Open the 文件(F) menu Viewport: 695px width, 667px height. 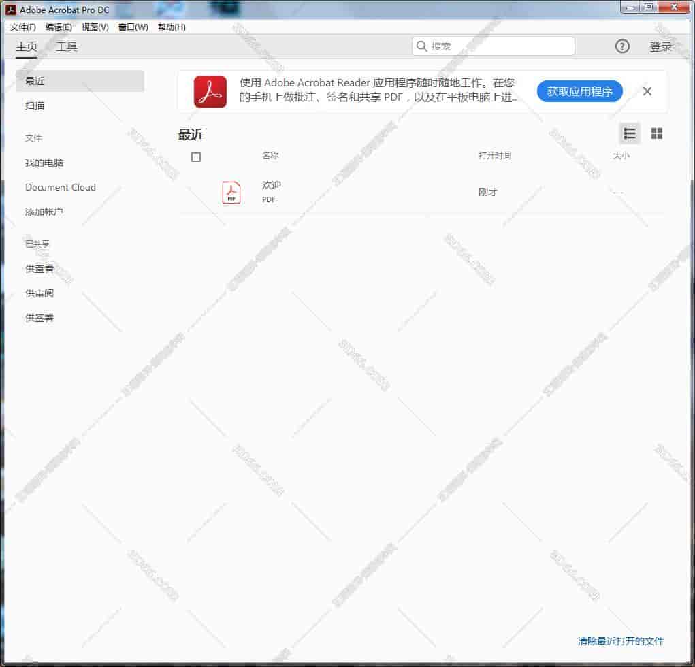(x=23, y=27)
